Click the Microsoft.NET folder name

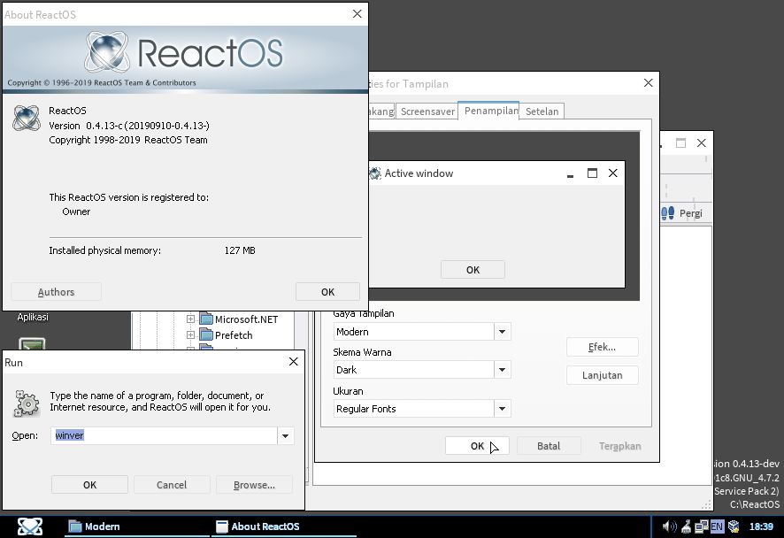point(246,319)
